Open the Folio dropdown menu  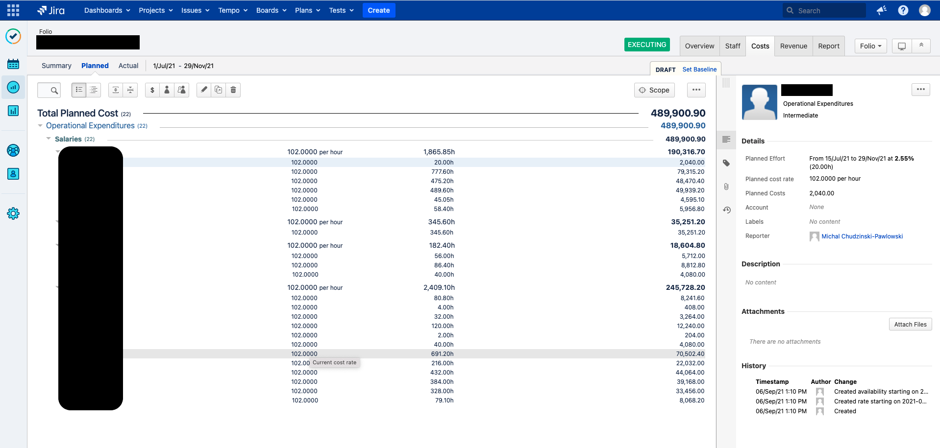(870, 46)
